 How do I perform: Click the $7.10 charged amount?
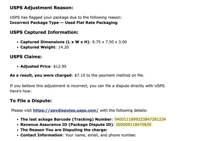80,75
